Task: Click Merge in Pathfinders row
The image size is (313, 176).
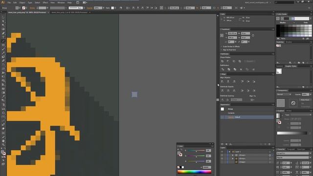Action: tap(235, 69)
